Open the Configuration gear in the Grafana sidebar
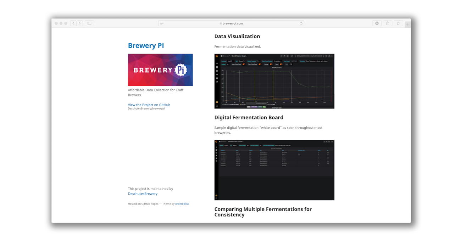 click(217, 78)
